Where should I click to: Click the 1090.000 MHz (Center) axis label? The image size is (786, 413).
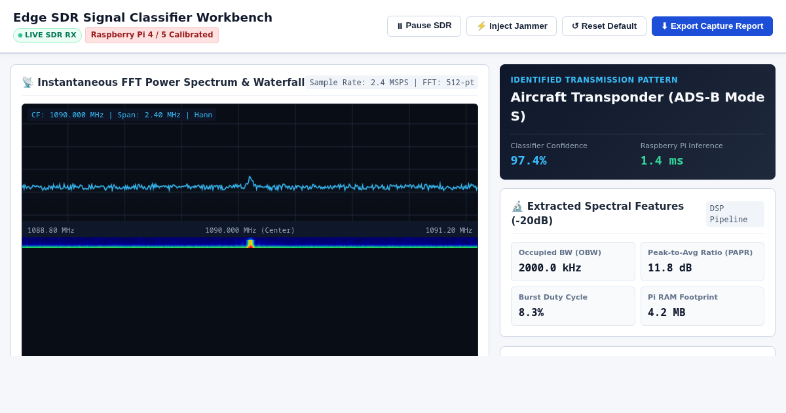point(250,230)
